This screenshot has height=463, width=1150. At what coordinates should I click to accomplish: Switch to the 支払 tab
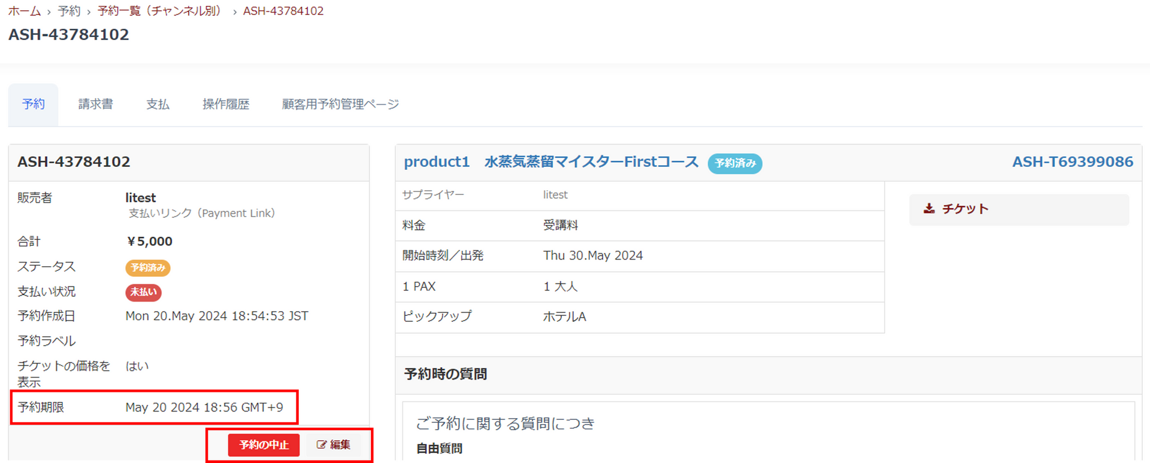pos(158,104)
